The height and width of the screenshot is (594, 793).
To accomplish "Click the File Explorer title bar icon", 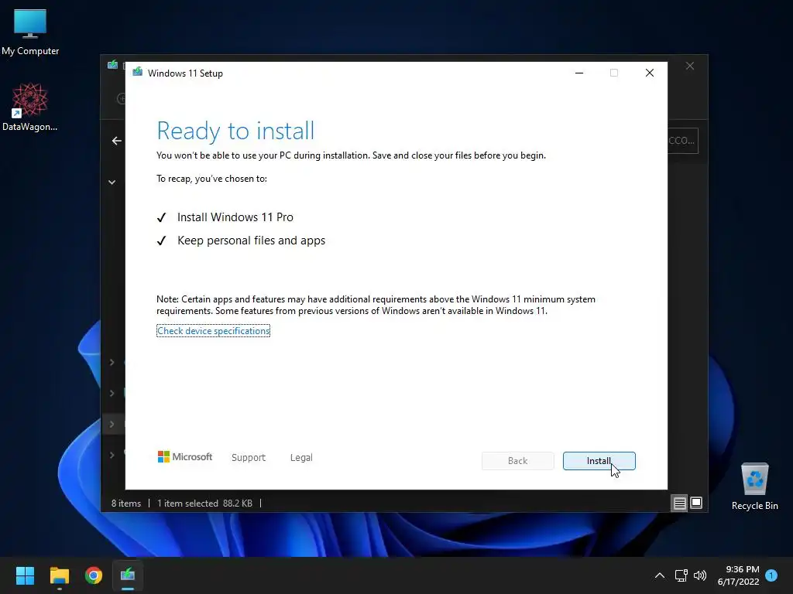I will (x=113, y=65).
